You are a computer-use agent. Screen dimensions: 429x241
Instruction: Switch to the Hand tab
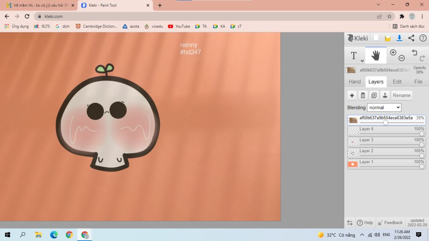pos(354,82)
